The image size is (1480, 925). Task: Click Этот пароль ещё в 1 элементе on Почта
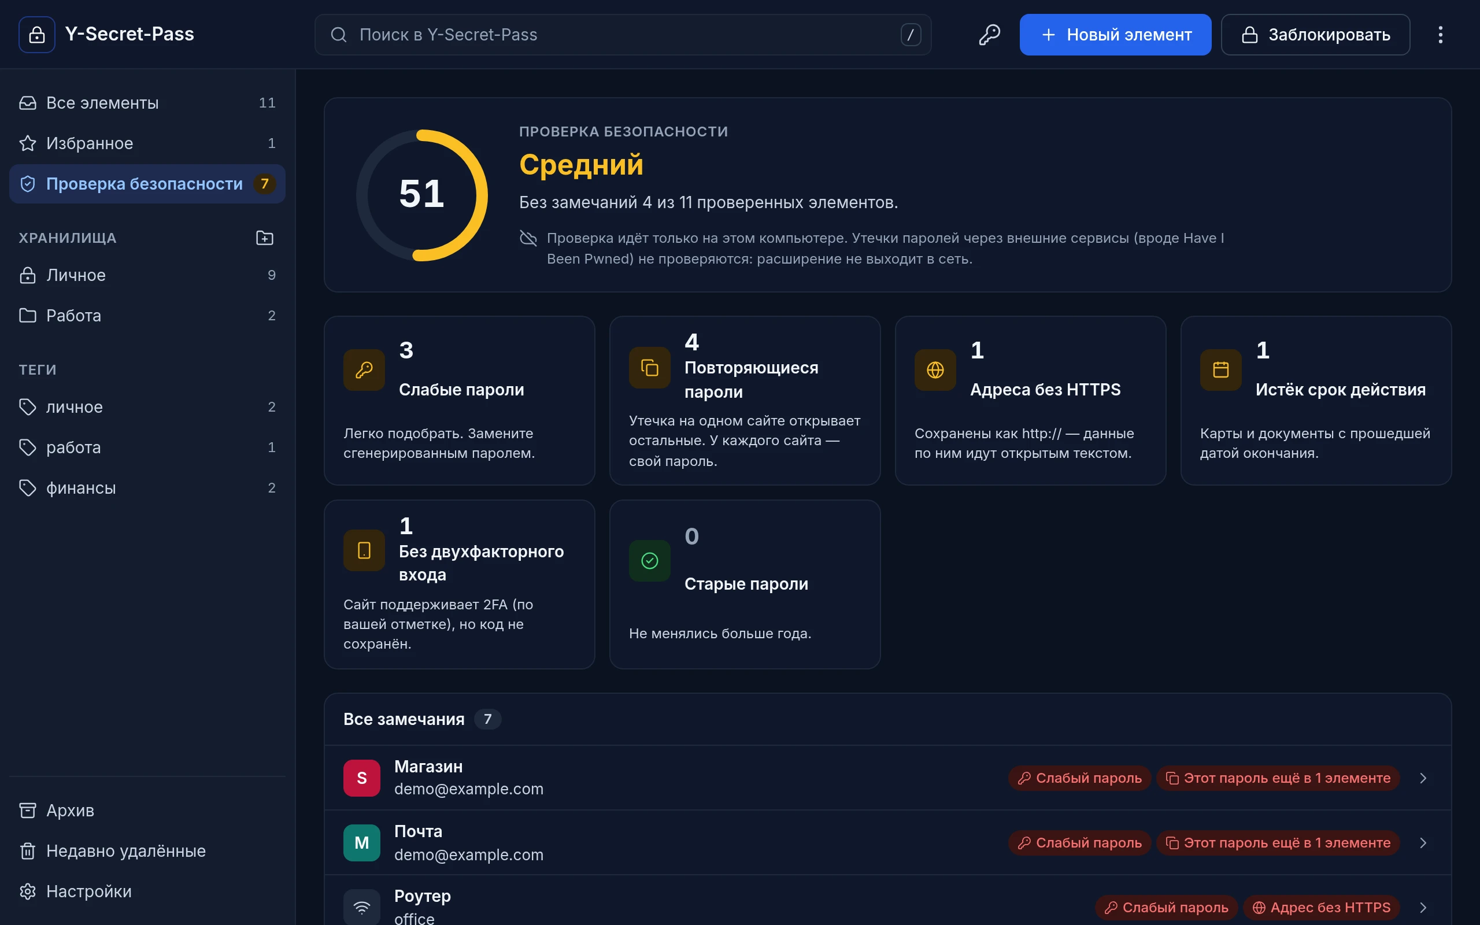1278,843
